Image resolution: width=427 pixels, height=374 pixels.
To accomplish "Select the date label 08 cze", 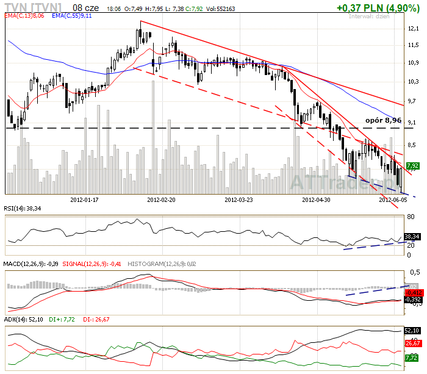I will pos(86,8).
